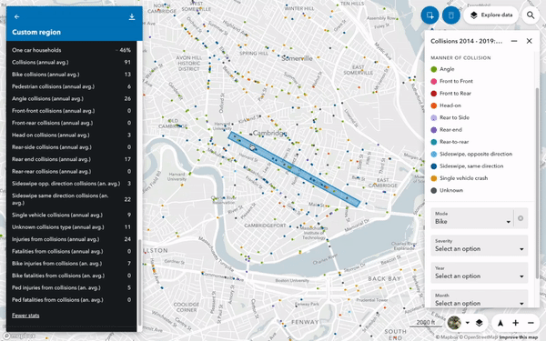This screenshot has width=546, height=341.
Task: Open the Mode dropdown set to Bike
Action: pos(471,218)
